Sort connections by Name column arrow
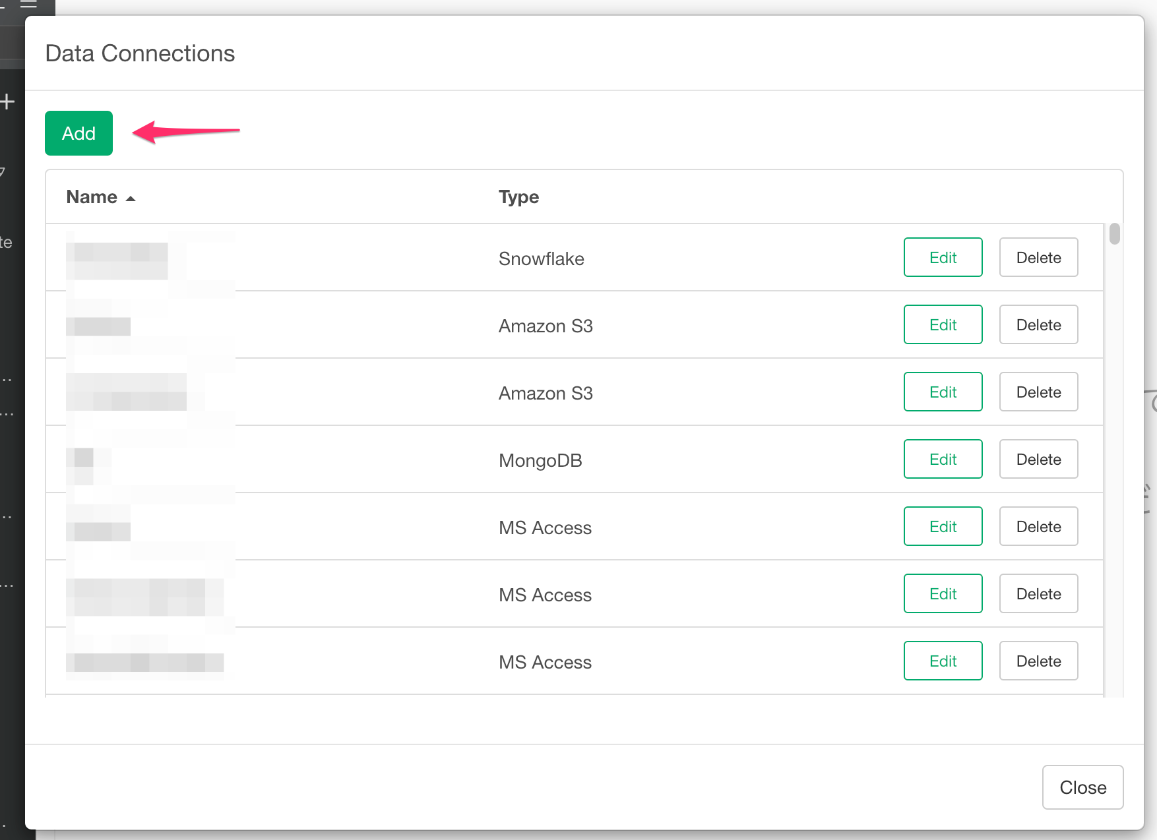 [x=131, y=198]
